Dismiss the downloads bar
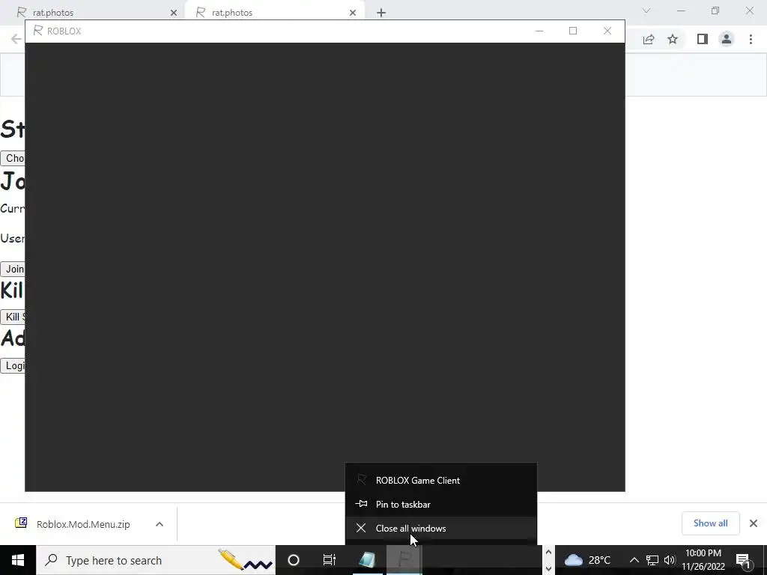 click(x=754, y=523)
